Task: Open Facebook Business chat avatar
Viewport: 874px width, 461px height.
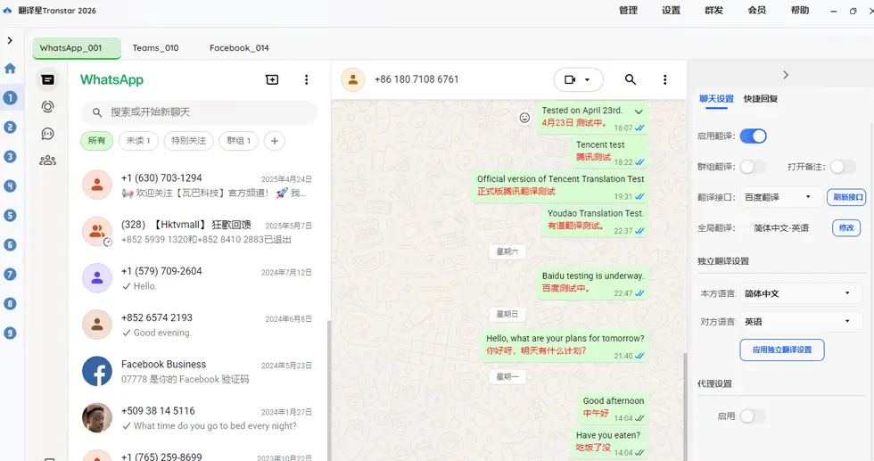Action: [x=97, y=371]
